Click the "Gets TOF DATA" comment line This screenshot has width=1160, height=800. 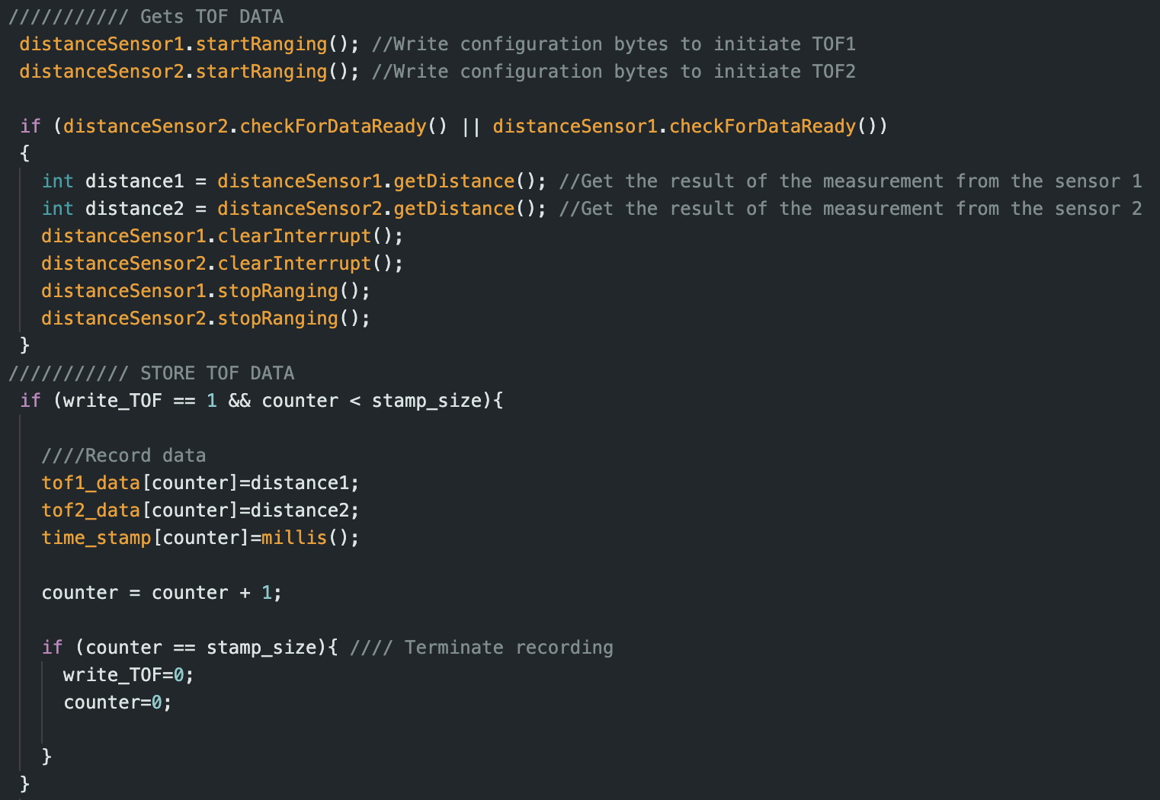(x=211, y=17)
